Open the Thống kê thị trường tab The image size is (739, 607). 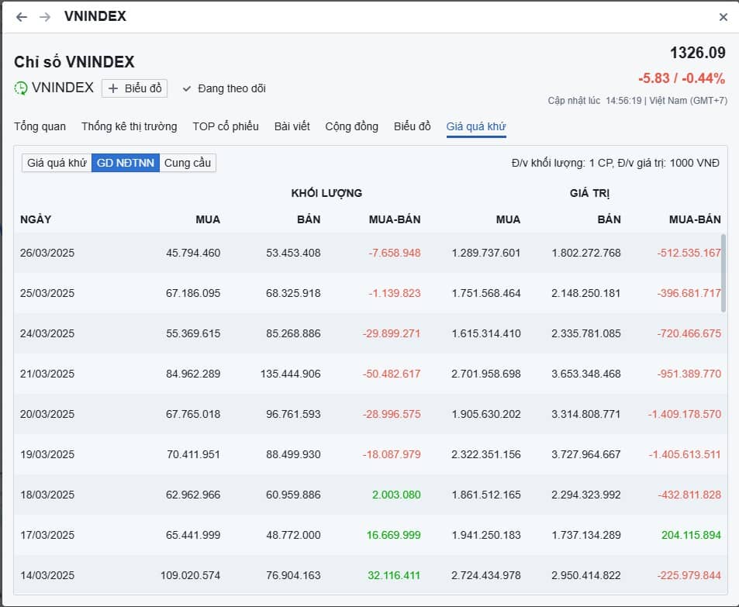pyautogui.click(x=129, y=126)
